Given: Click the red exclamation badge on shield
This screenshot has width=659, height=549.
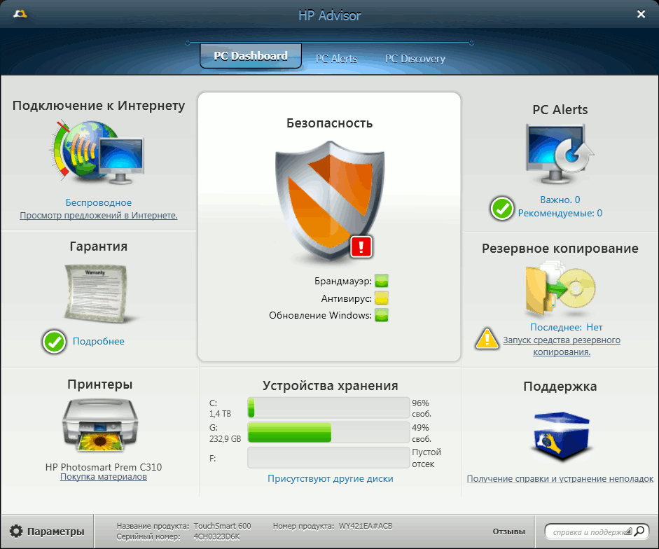Looking at the screenshot, I should pos(361,246).
